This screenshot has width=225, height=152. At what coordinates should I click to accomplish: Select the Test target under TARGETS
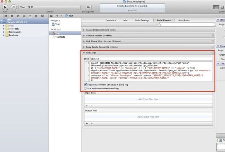tap(65, 33)
